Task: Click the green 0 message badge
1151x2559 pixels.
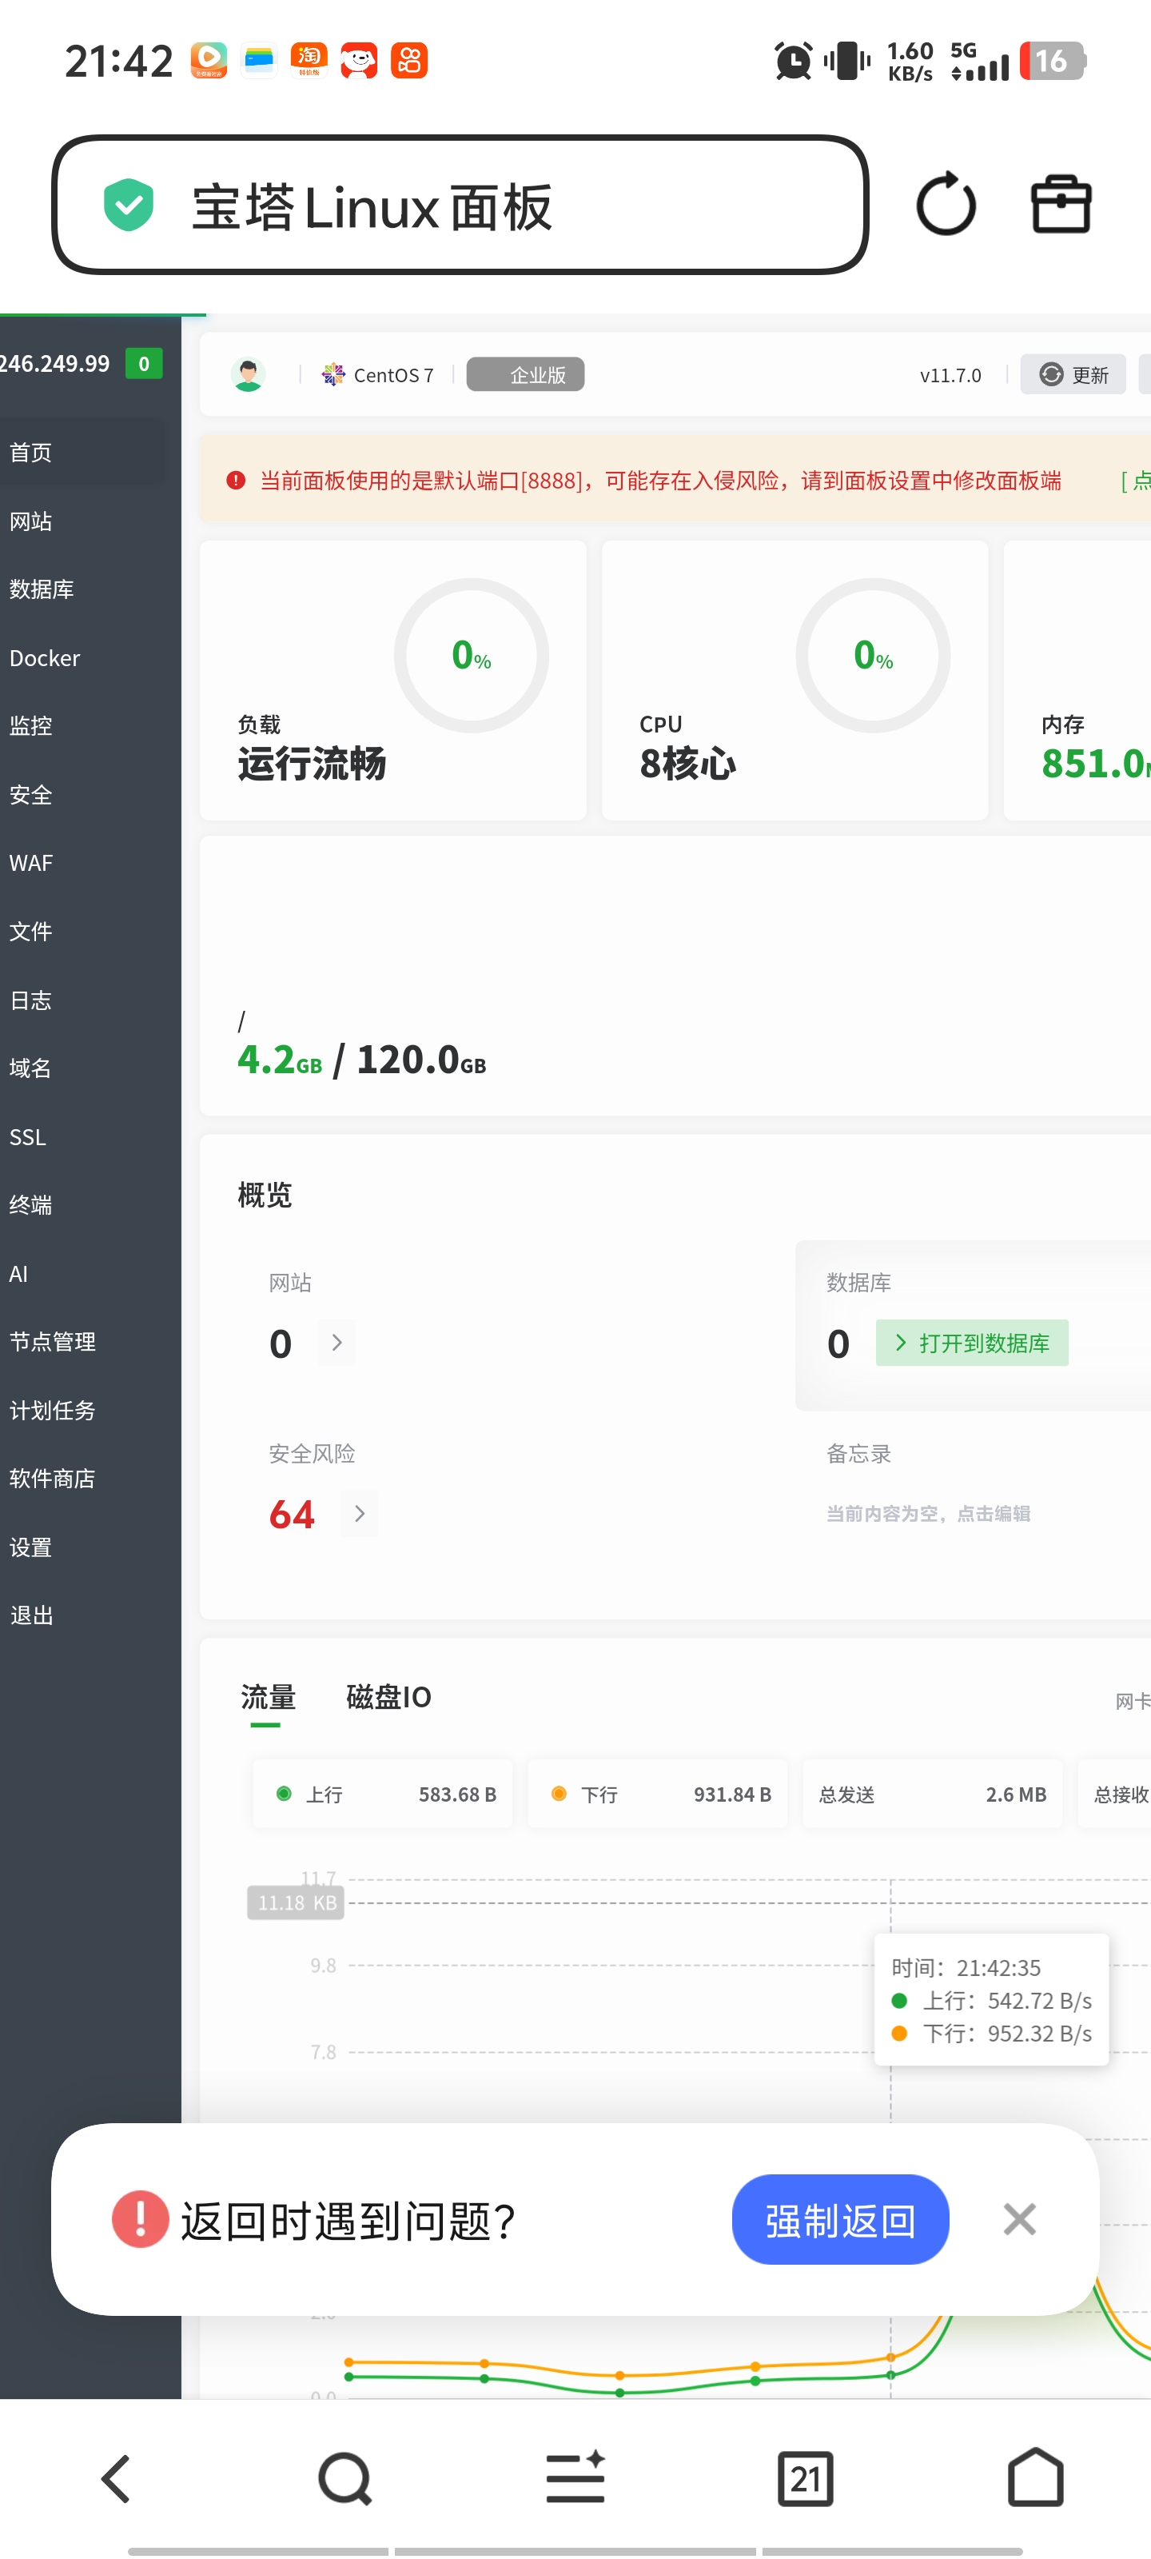Action: click(144, 364)
